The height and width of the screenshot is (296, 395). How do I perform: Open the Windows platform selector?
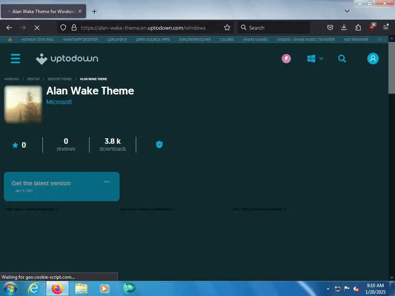pos(315,59)
